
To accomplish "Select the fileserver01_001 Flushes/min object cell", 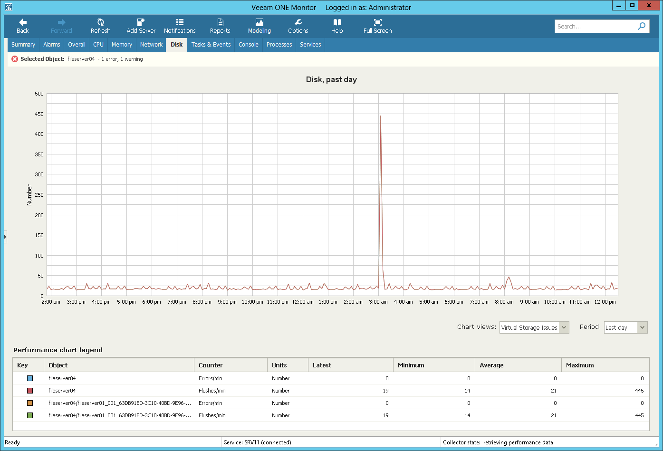I will pos(119,415).
